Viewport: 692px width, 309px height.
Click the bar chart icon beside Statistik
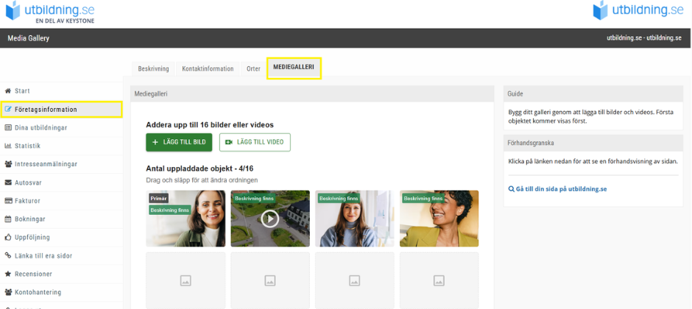(x=7, y=146)
